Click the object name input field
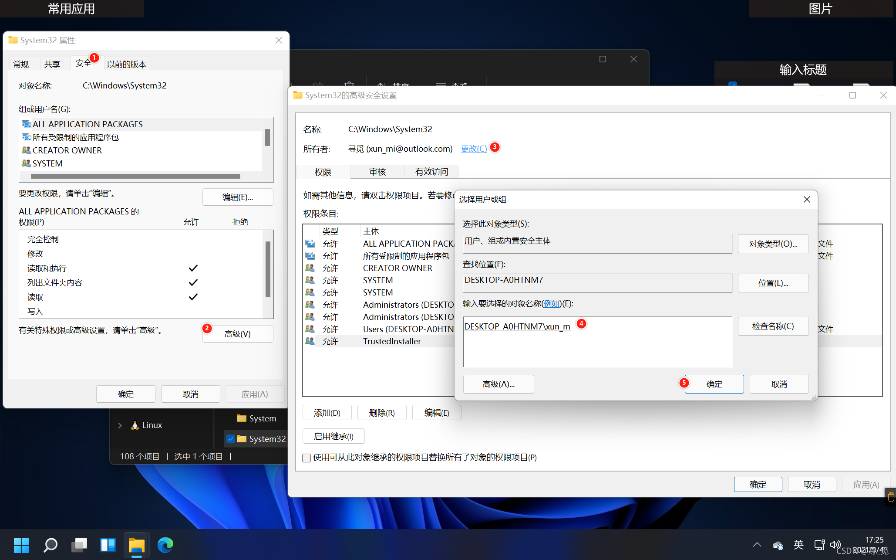The height and width of the screenshot is (560, 896). coord(596,342)
